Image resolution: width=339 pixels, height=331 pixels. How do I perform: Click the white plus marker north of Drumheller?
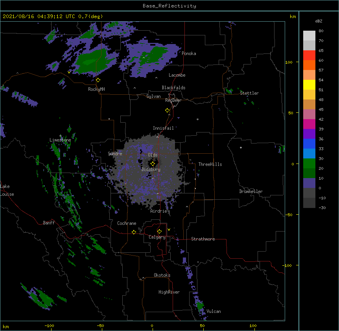(x=241, y=147)
